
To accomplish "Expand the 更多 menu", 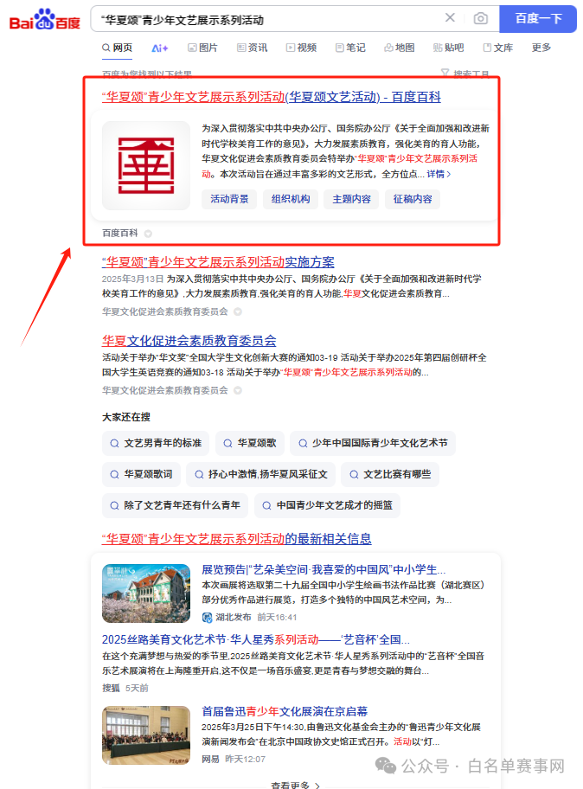I will 541,48.
